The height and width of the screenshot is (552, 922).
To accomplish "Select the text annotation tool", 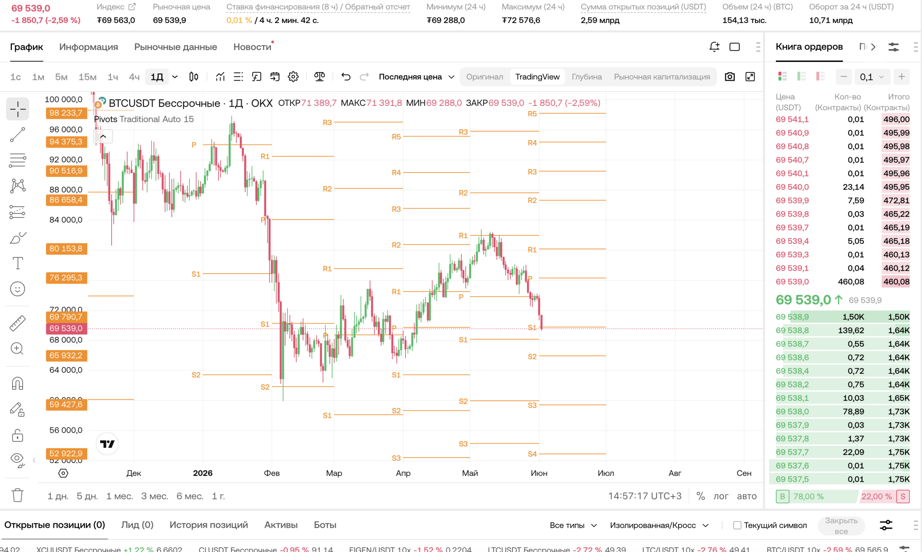I will [x=18, y=263].
